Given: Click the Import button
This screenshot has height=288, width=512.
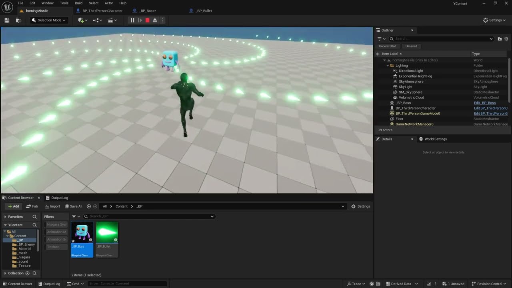Looking at the screenshot, I should point(52,206).
